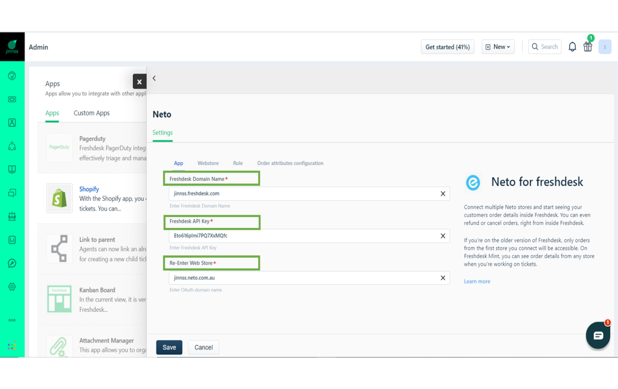Open the Analytics bar-chart icon
Viewport: 618px width, 389px height.
click(11, 240)
